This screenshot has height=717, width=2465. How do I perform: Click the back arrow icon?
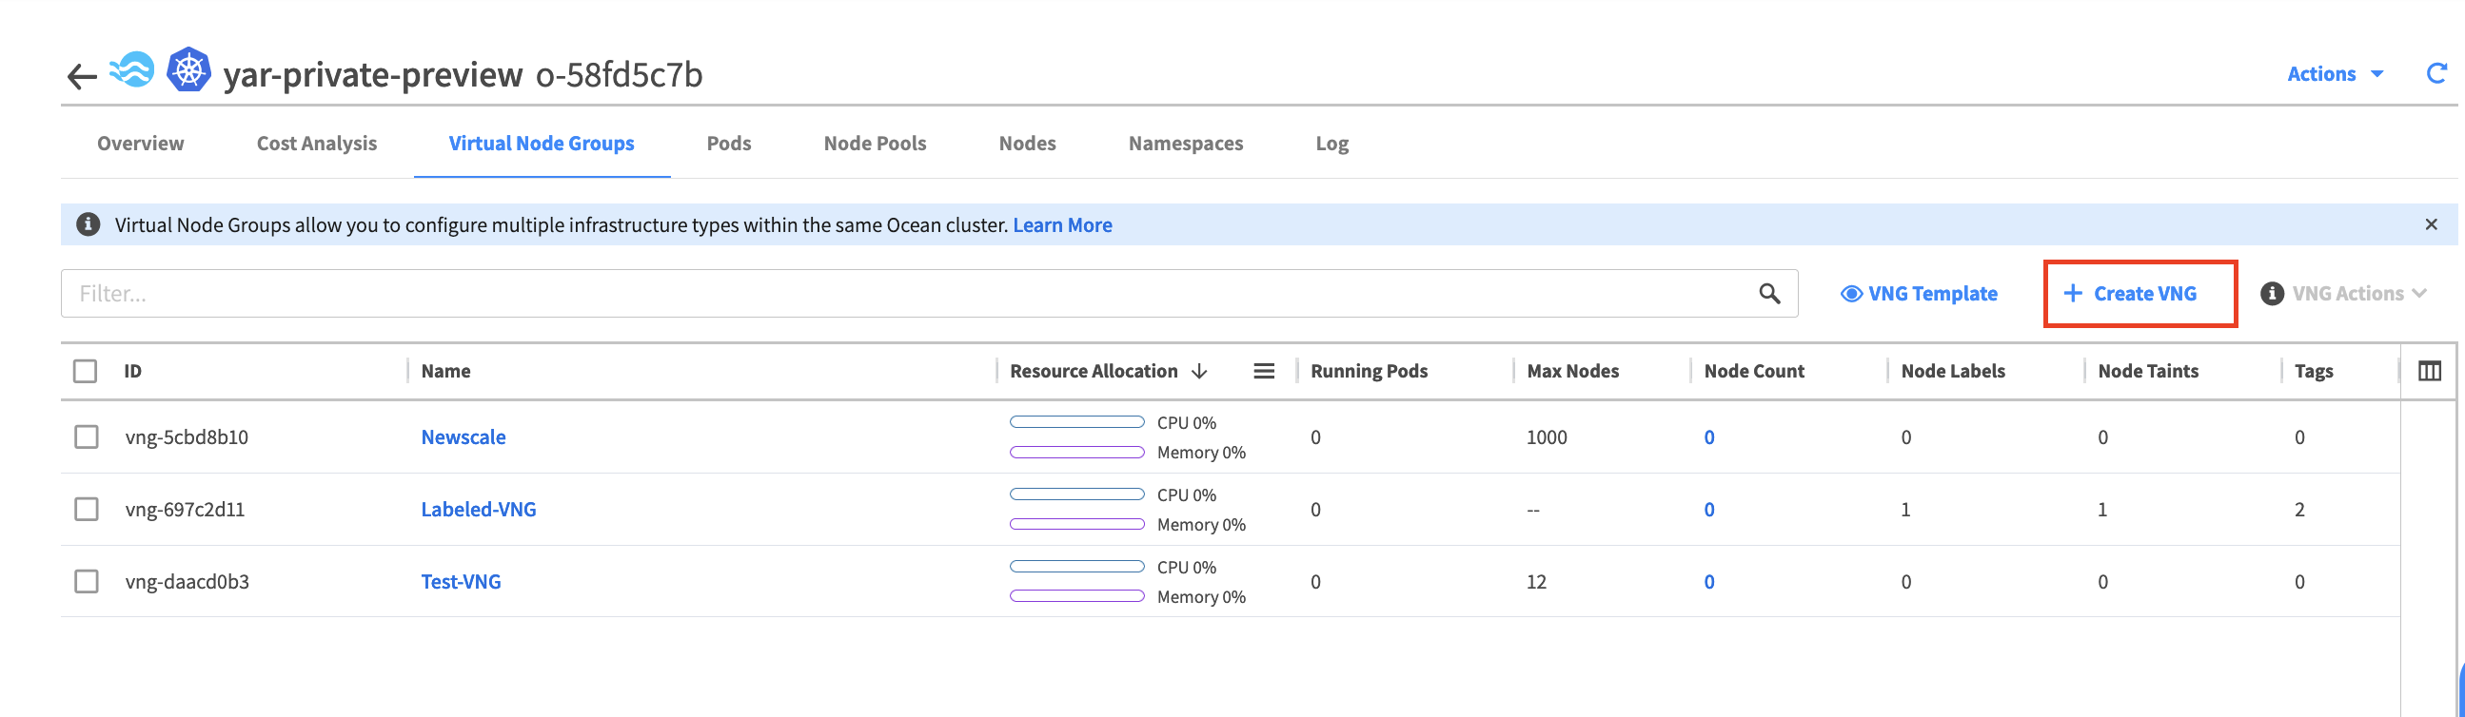(x=82, y=75)
